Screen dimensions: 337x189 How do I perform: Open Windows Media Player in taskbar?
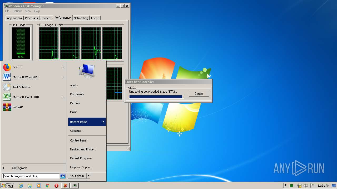click(x=39, y=186)
